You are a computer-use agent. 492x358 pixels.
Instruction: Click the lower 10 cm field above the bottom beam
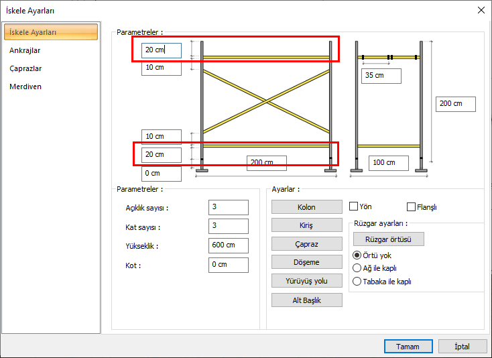[x=162, y=137]
